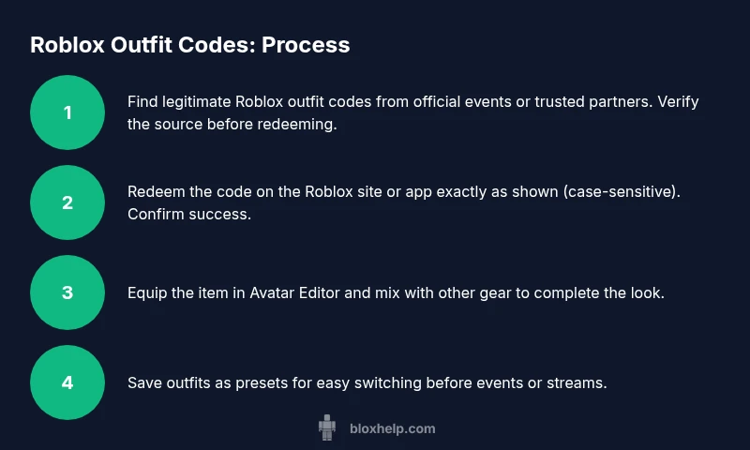
Task: Click "the source before redeeming" line
Action: coord(232,124)
